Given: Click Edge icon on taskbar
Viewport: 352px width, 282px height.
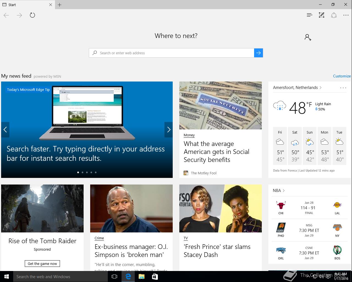Looking at the screenshot, I should point(128,276).
